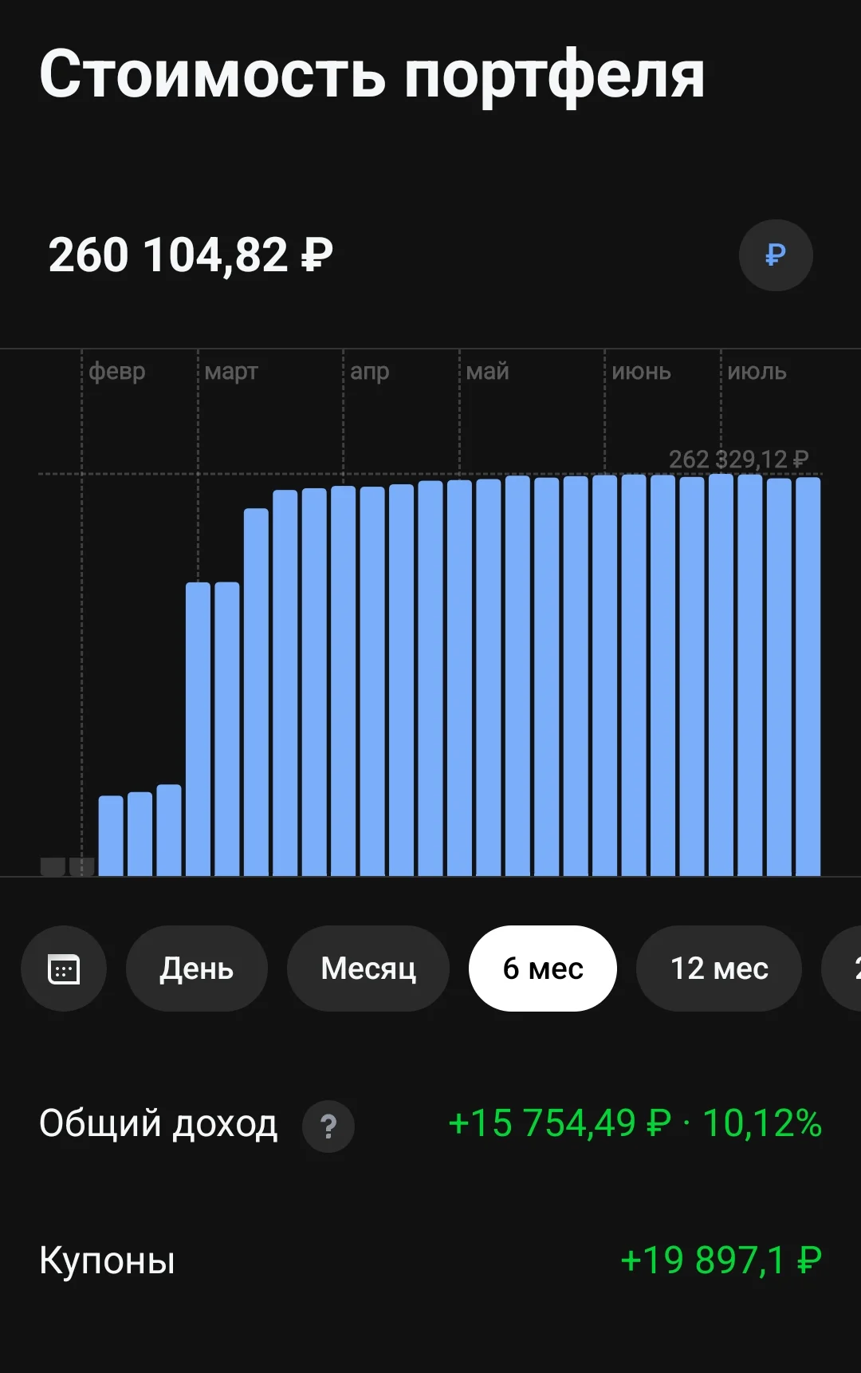The height and width of the screenshot is (1373, 861).
Task: Tap the first tall bar at март gridline
Action: (199, 729)
